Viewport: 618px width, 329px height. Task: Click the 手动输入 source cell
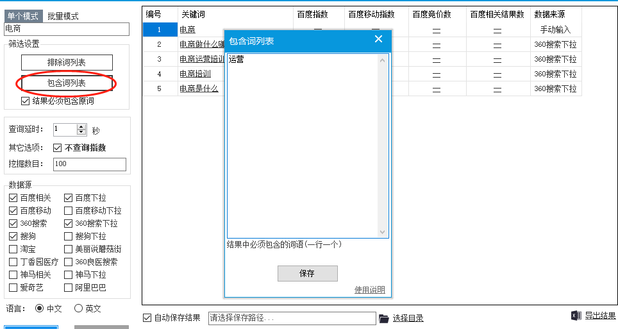click(x=556, y=30)
